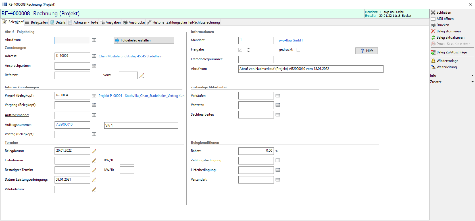
Task: Switch to the Belegkopf tab
Action: point(13,22)
